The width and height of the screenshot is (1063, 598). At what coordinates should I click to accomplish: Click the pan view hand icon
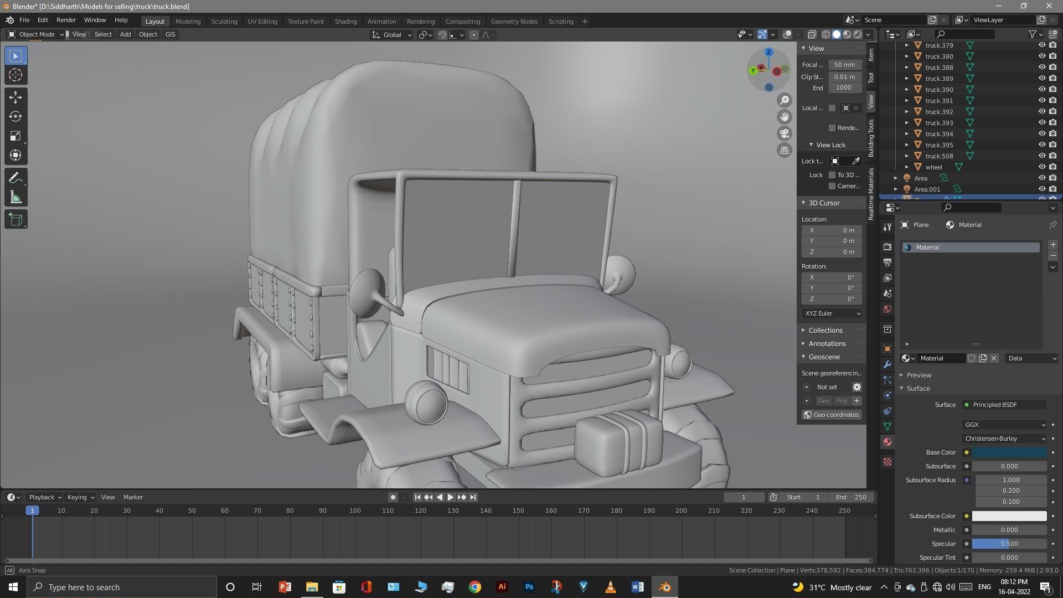click(785, 117)
